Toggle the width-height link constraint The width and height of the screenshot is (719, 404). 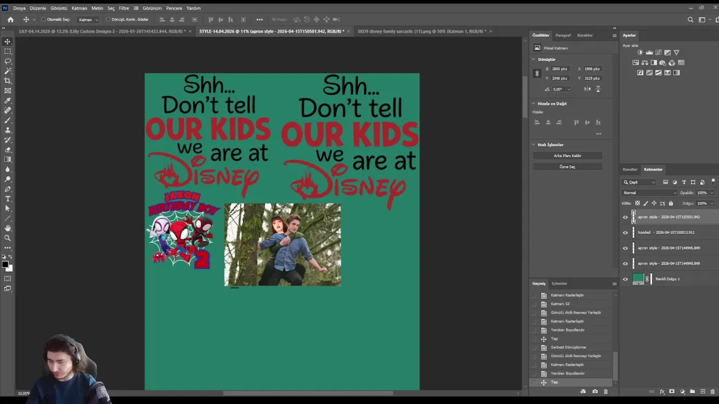(x=537, y=74)
